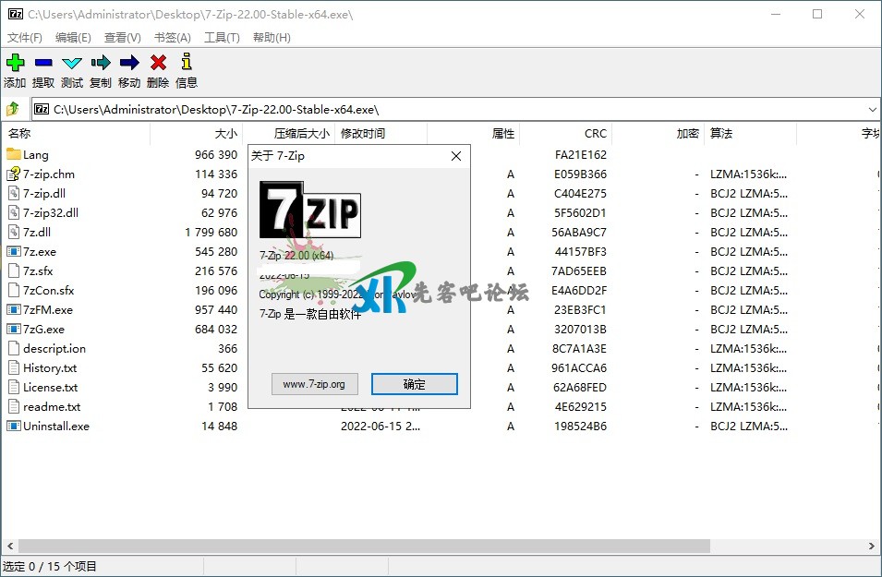The width and height of the screenshot is (882, 577).
Task: Click the yellow Info (信息) icon
Action: 187,63
